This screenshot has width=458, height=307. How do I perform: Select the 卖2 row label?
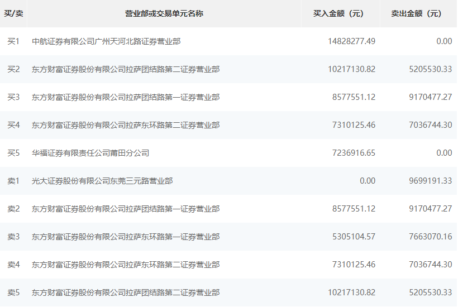[13, 209]
